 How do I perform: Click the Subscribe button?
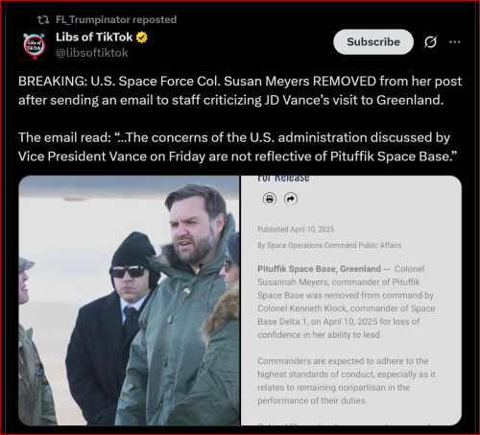tap(373, 42)
